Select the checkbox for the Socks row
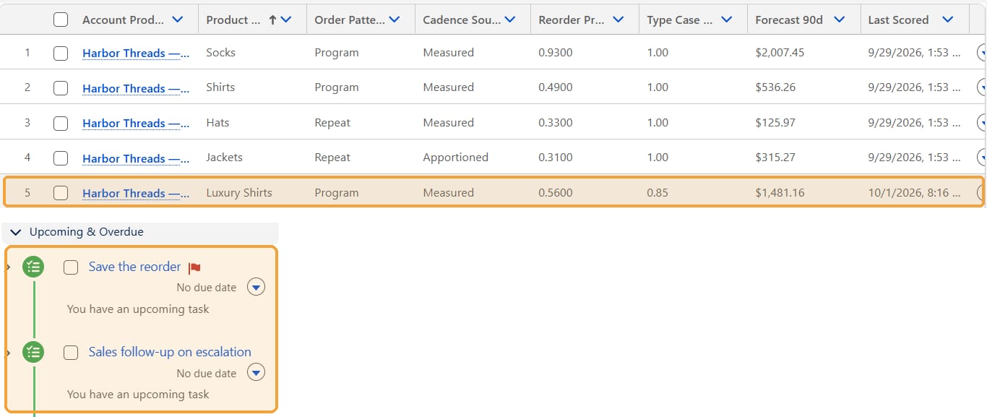 [x=61, y=53]
